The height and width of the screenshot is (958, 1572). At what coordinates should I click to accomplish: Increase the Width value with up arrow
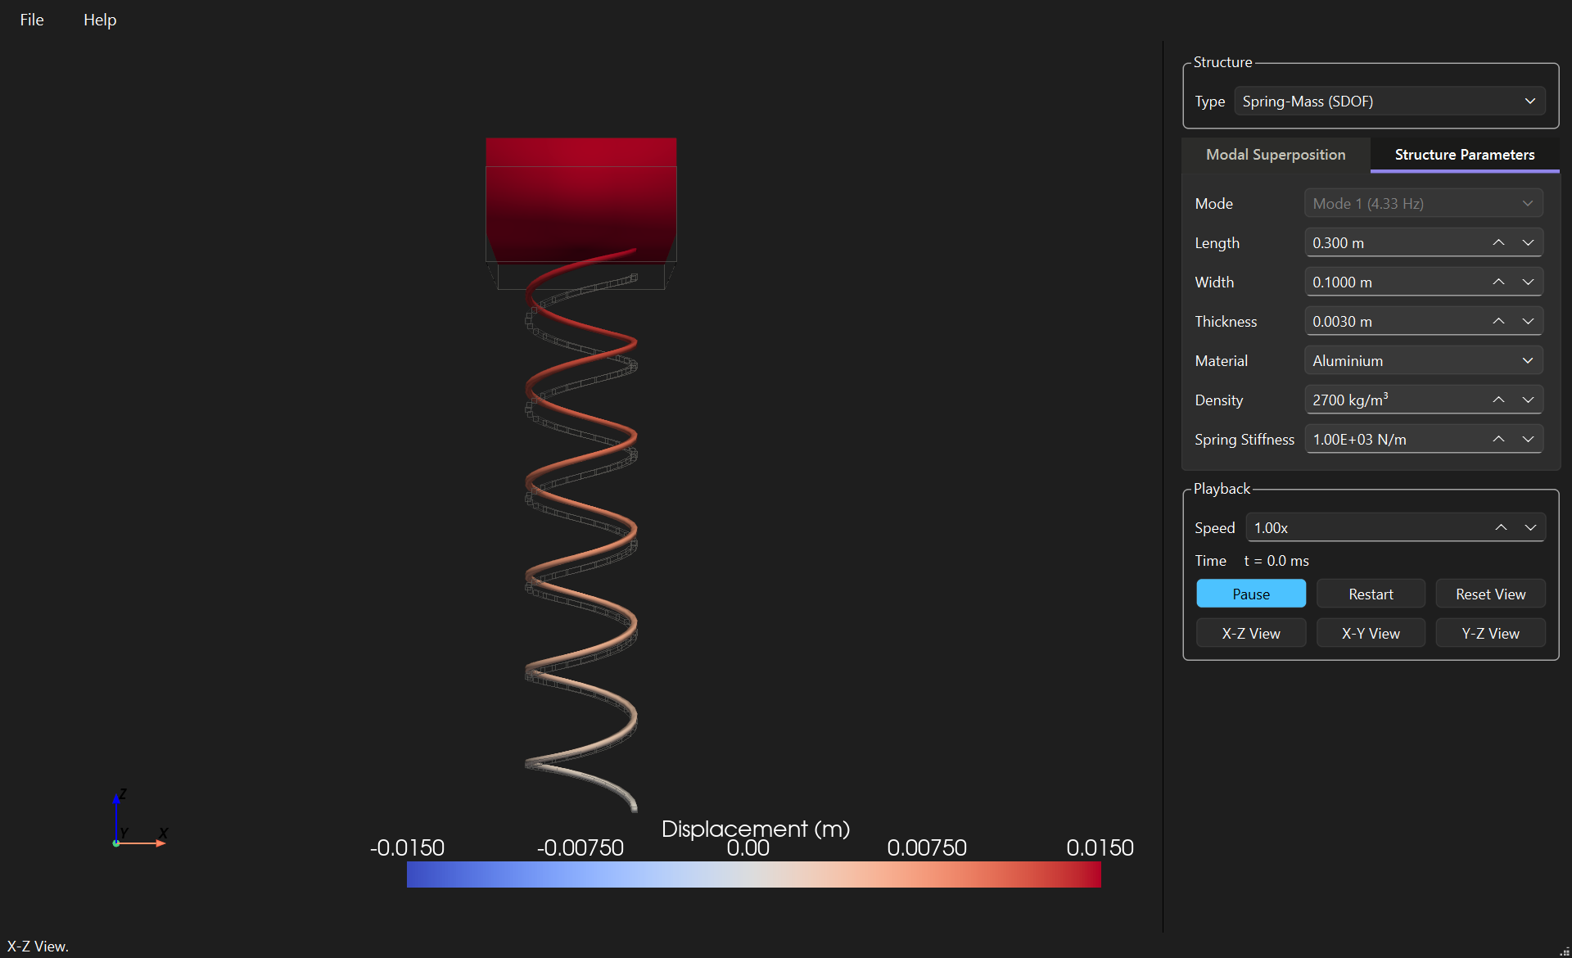point(1498,282)
